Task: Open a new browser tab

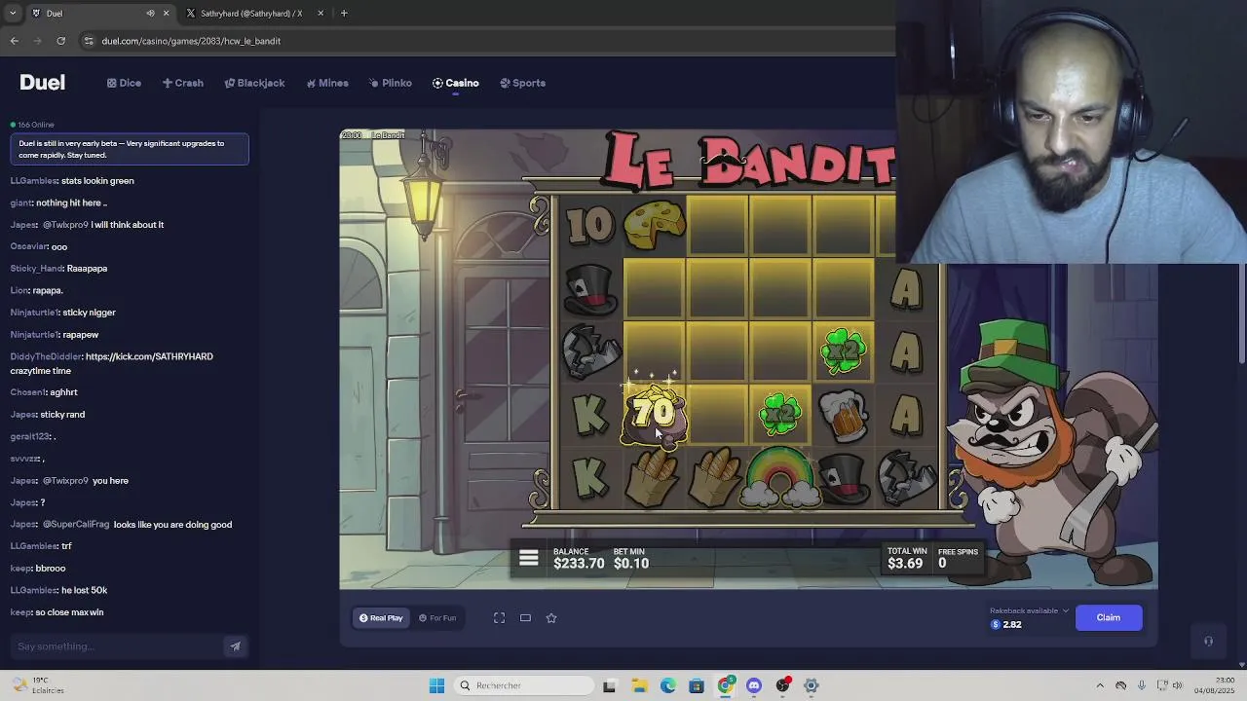Action: coord(344,14)
